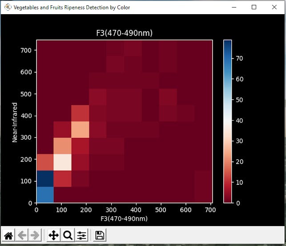Save the figure with floppy icon

(100, 235)
